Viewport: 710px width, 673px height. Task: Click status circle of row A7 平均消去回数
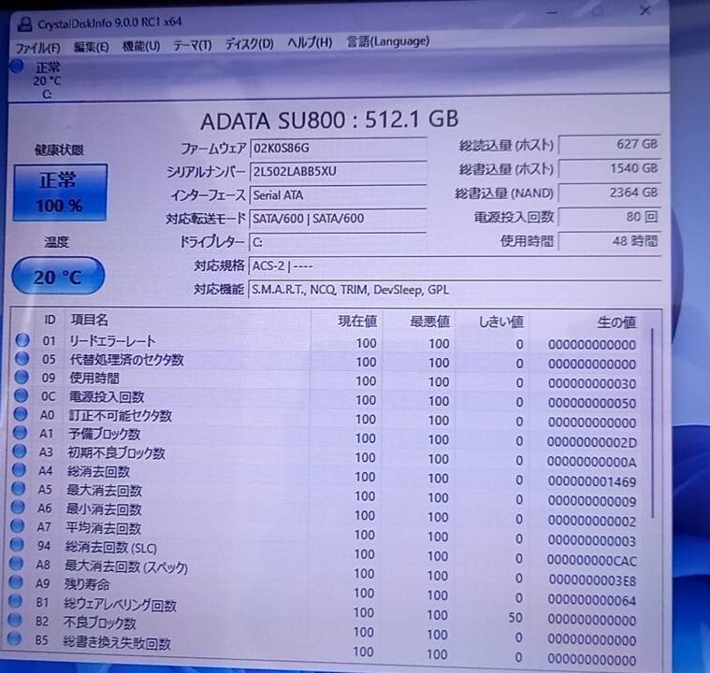(x=18, y=525)
